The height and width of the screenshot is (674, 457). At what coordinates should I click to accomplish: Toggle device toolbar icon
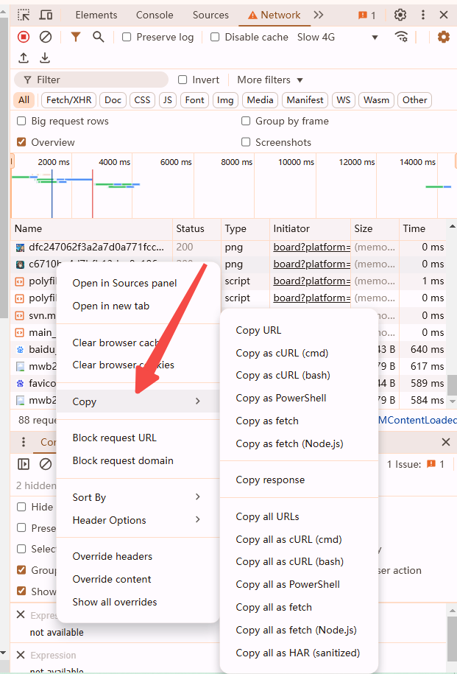click(x=46, y=15)
